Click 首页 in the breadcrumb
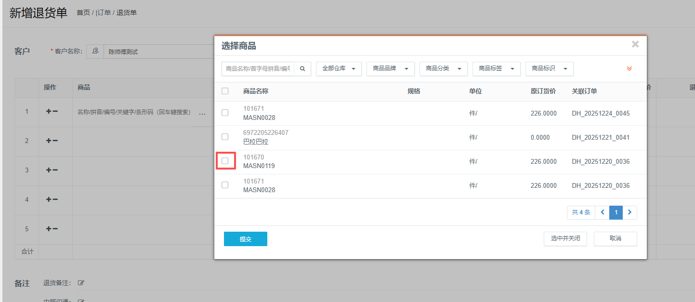This screenshot has height=302, width=695. pos(83,13)
